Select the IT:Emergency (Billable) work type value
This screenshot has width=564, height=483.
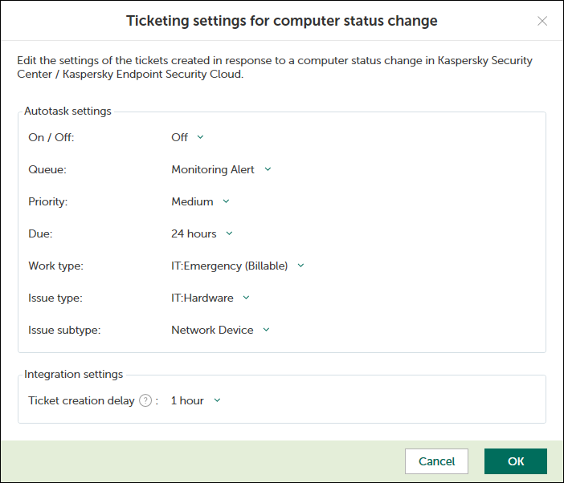229,266
